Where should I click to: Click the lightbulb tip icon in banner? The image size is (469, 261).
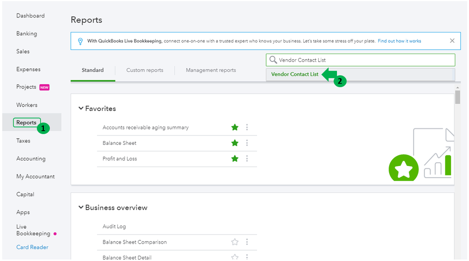coord(80,41)
